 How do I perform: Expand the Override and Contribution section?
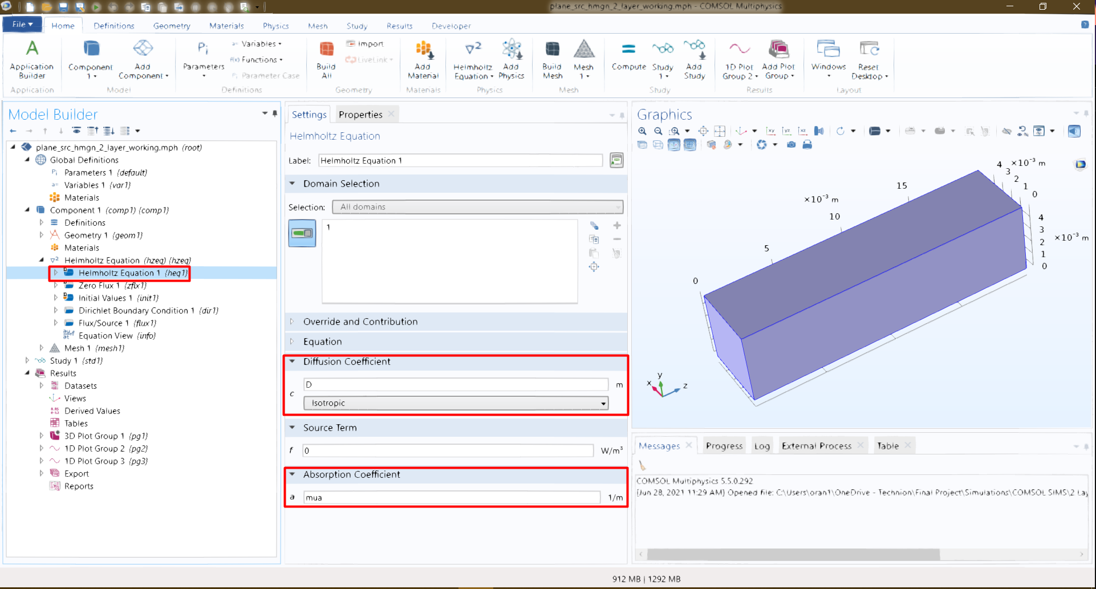point(360,322)
